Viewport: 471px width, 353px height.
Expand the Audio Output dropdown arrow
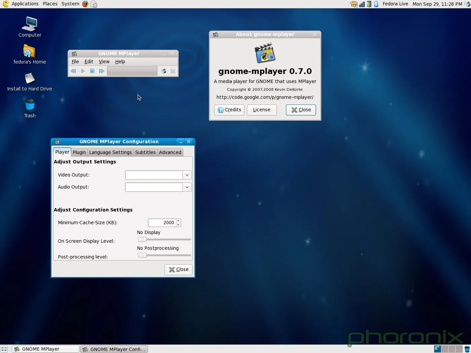(x=187, y=187)
